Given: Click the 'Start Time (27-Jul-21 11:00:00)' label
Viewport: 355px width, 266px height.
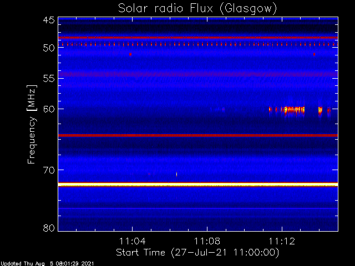Looking at the screenshot, I should (197, 253).
